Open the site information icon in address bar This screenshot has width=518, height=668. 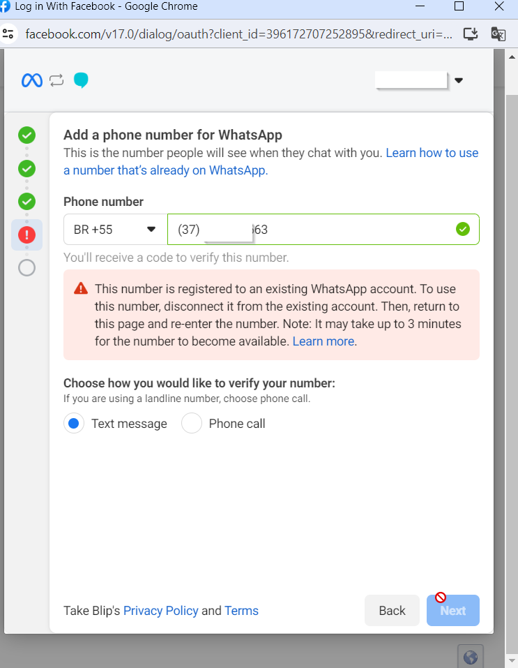coord(8,34)
